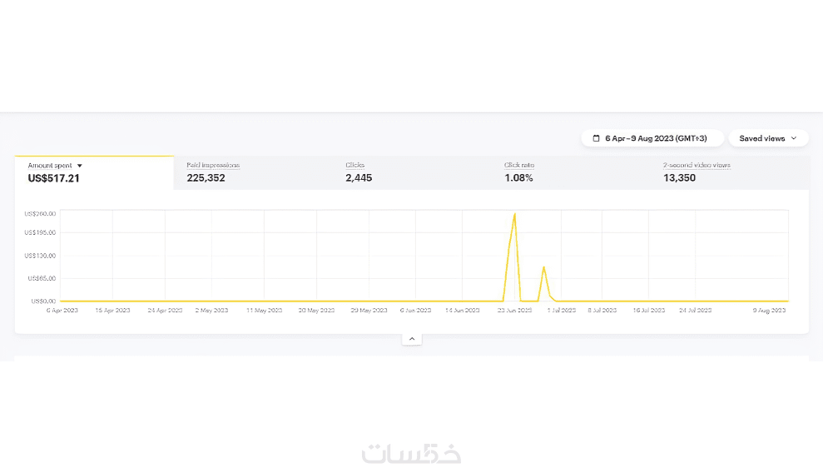The image size is (823, 473).
Task: Switch to the Paid impressions tab
Action: 253,172
